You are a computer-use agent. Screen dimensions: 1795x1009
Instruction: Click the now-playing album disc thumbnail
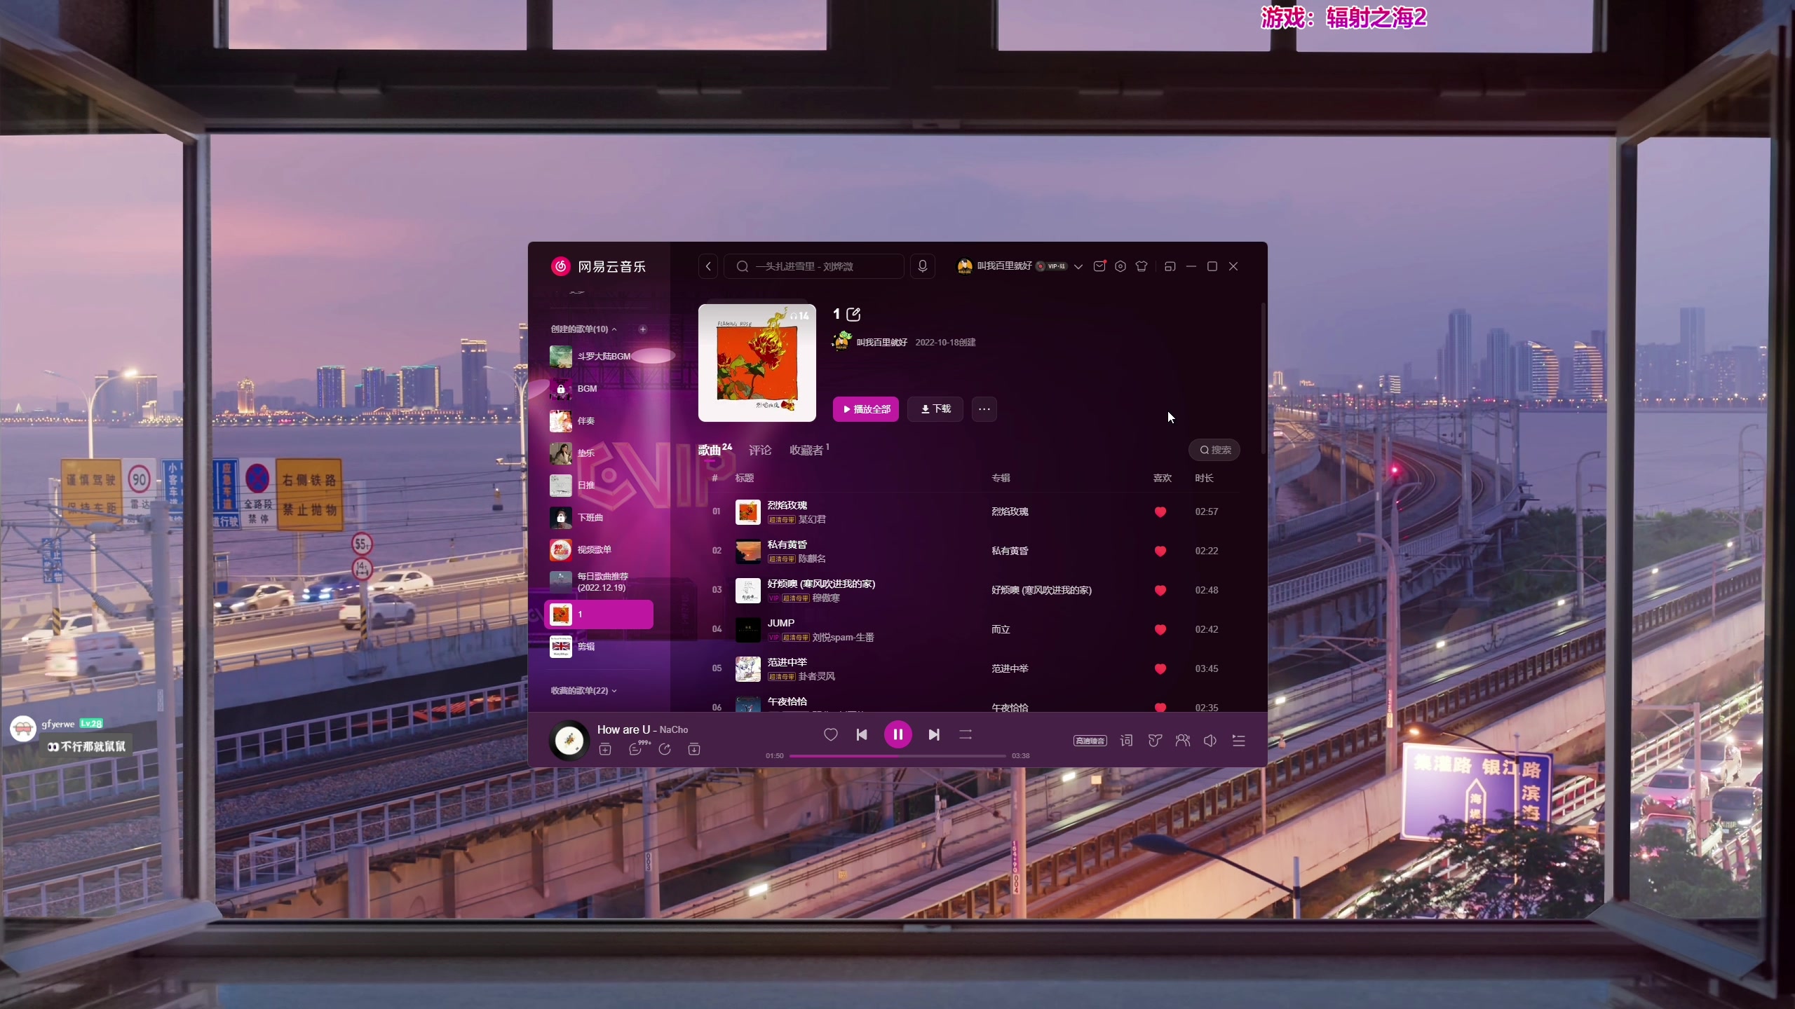[569, 740]
